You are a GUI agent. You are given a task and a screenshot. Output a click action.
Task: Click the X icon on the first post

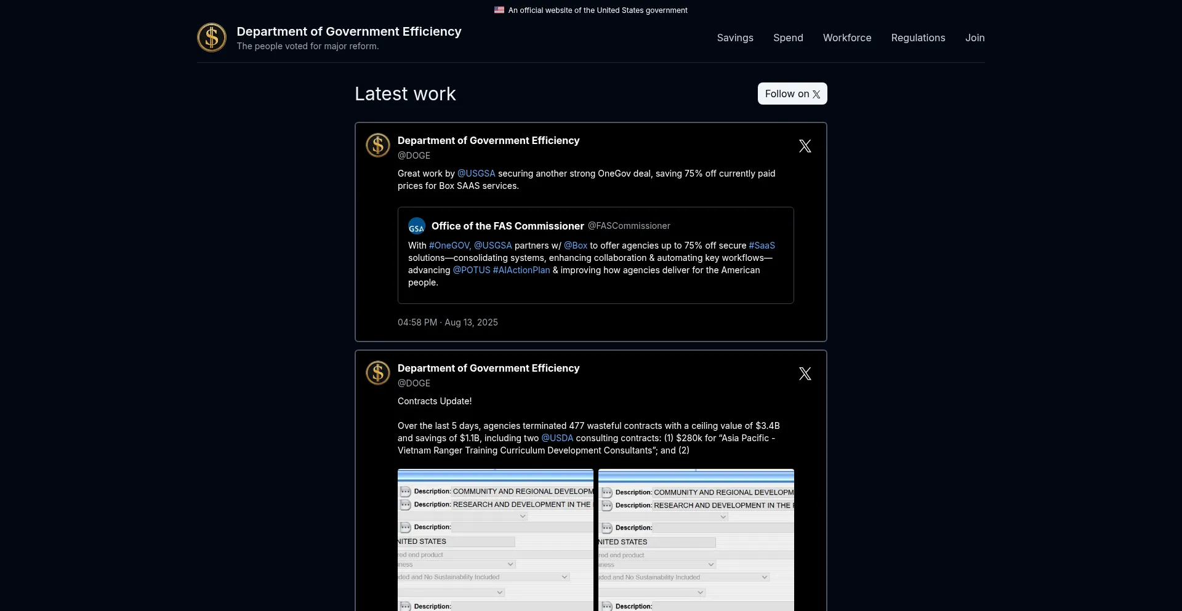pos(805,146)
